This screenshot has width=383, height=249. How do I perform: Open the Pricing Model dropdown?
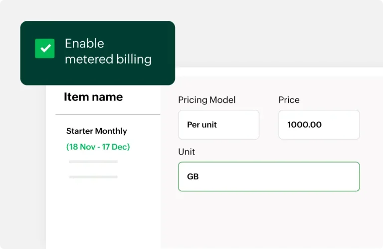[x=218, y=125]
